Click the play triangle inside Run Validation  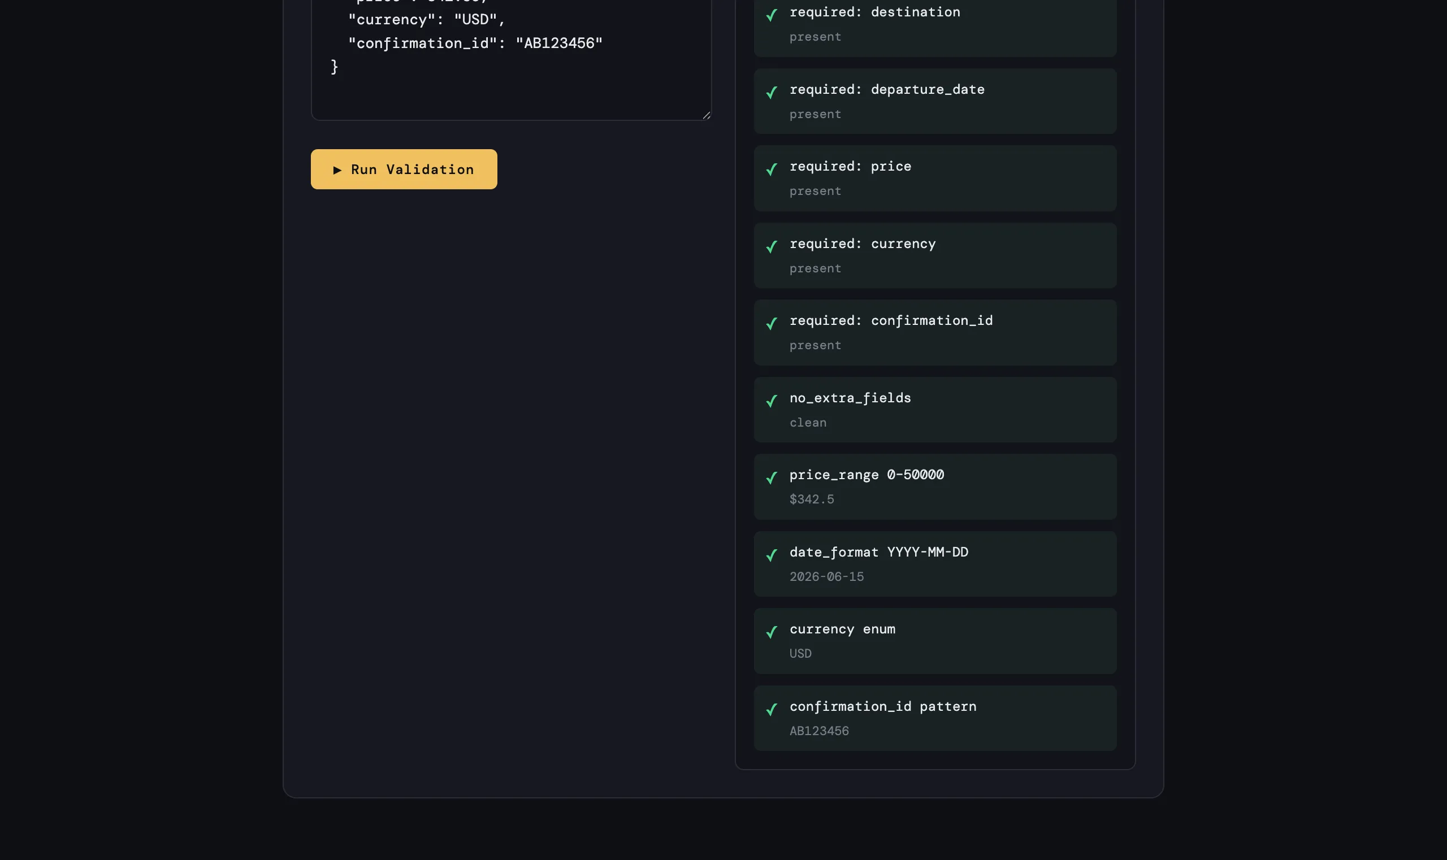(x=339, y=169)
